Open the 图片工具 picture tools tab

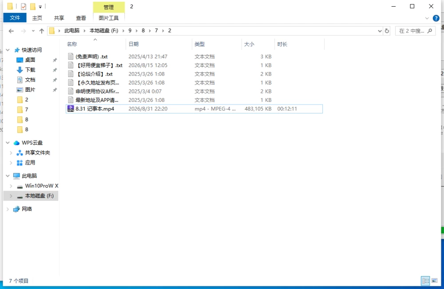pos(109,18)
